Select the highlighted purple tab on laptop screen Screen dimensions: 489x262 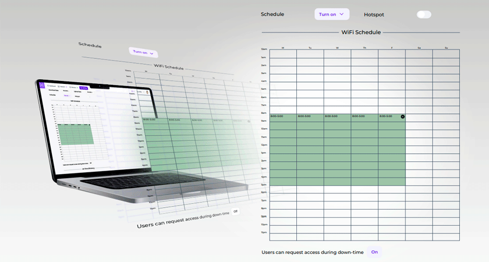click(x=84, y=88)
